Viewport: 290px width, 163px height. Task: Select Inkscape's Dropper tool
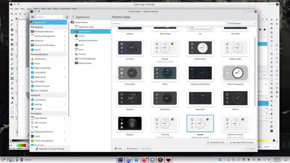pyautogui.click(x=12, y=83)
